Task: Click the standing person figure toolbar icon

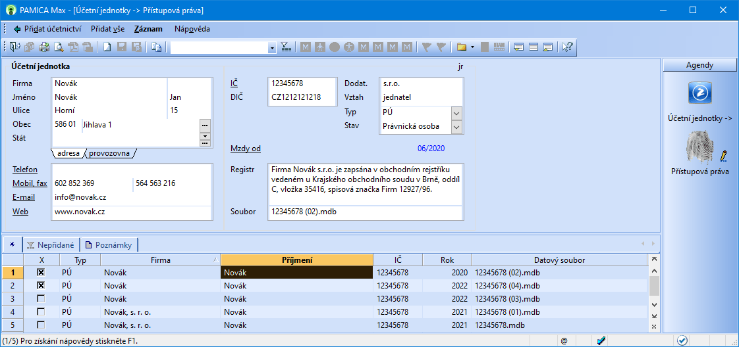Action: (319, 47)
